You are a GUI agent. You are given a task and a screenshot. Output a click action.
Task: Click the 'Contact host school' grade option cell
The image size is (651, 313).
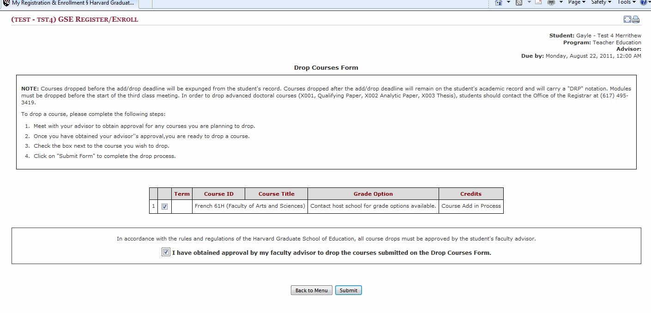pyautogui.click(x=373, y=206)
